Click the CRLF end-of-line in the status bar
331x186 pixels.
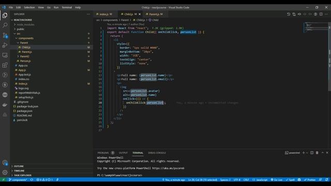click(246, 180)
